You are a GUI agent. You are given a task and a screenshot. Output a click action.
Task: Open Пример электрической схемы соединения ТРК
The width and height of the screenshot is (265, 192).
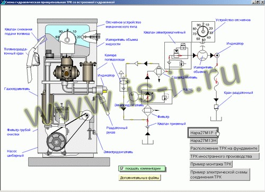tap(220, 174)
